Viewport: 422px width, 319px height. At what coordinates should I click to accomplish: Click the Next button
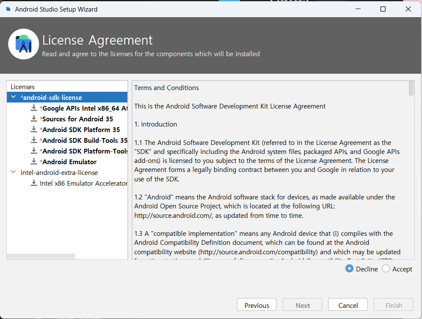pyautogui.click(x=302, y=305)
